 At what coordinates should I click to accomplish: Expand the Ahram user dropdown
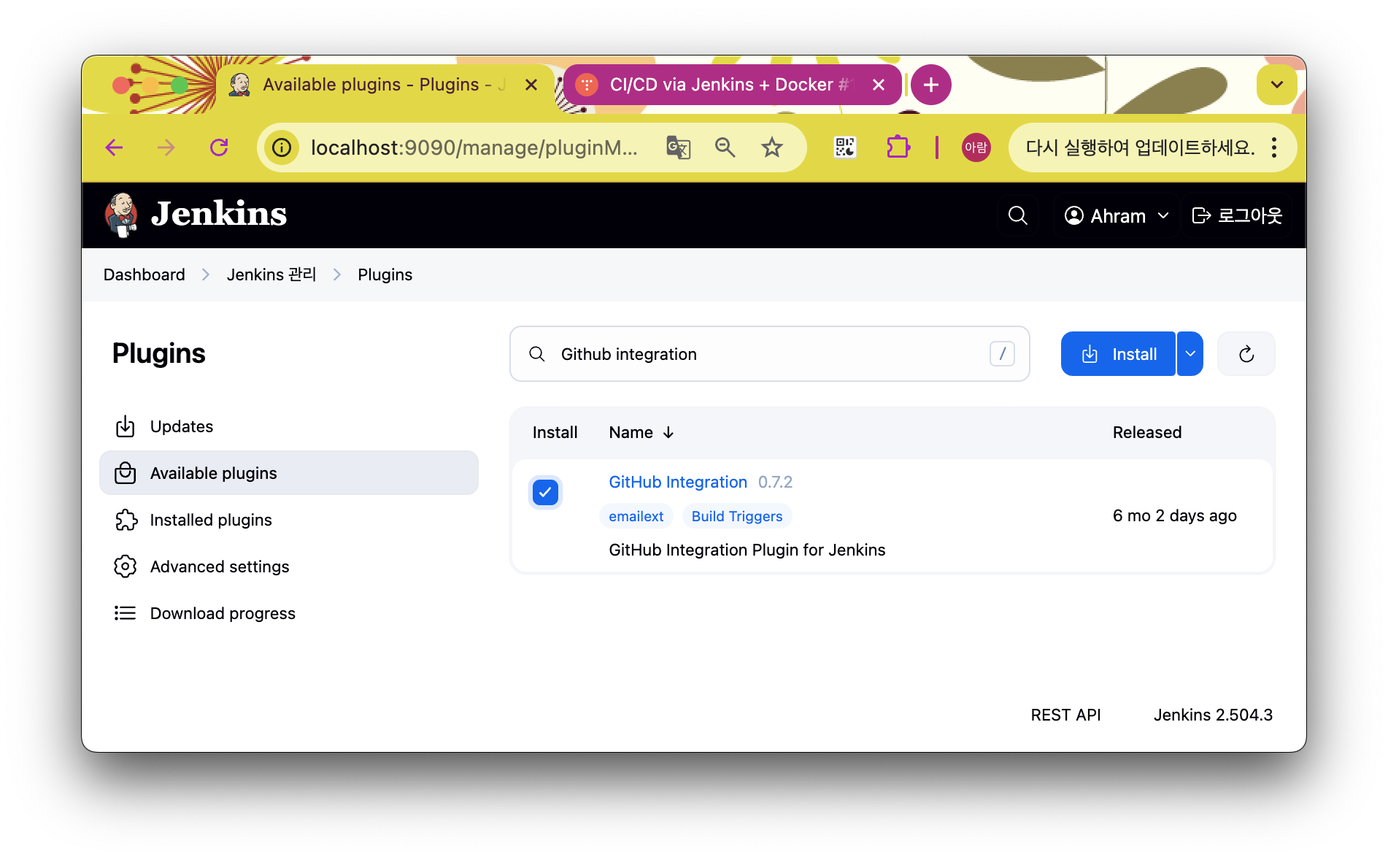(1117, 215)
